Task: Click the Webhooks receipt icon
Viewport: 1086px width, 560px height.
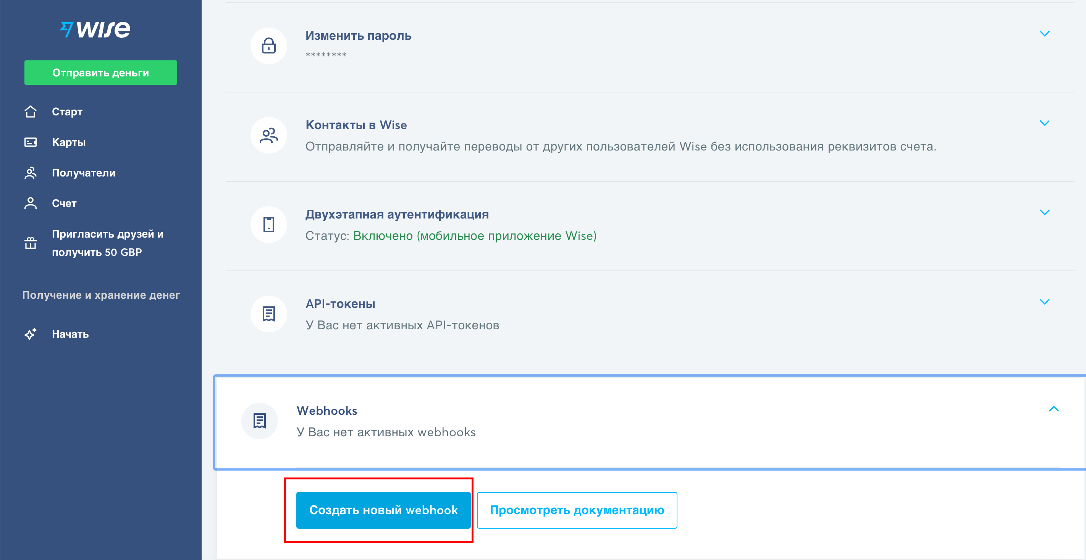Action: pos(259,421)
